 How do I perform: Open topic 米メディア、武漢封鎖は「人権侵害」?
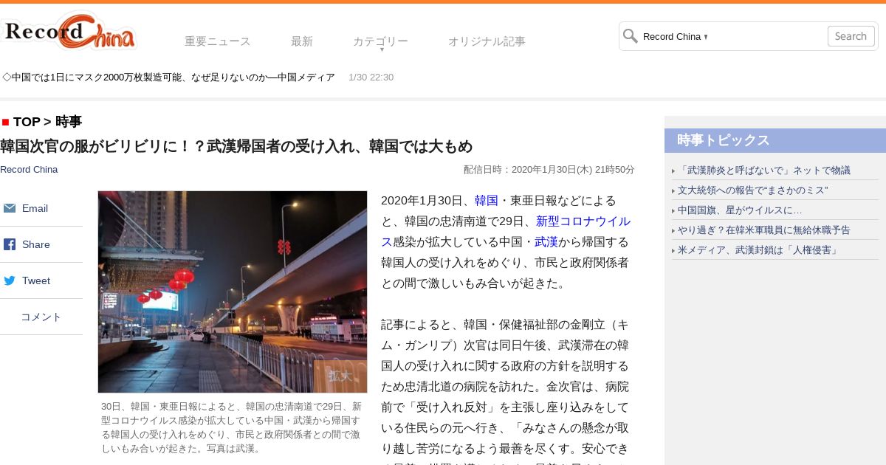click(758, 250)
